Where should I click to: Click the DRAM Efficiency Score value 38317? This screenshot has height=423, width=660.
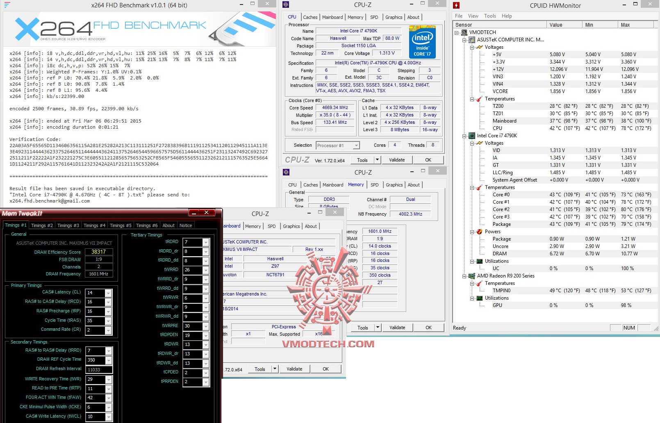tap(99, 252)
